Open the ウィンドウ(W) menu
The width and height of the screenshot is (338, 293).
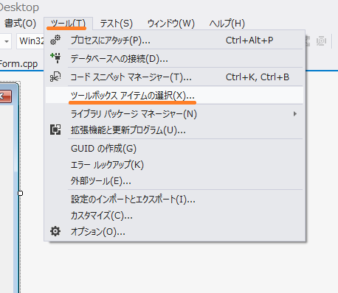pyautogui.click(x=171, y=24)
